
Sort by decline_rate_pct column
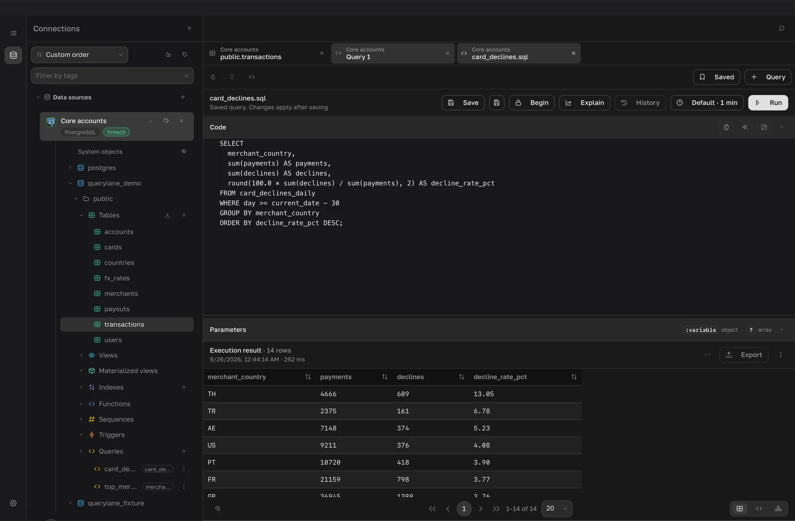pyautogui.click(x=574, y=377)
